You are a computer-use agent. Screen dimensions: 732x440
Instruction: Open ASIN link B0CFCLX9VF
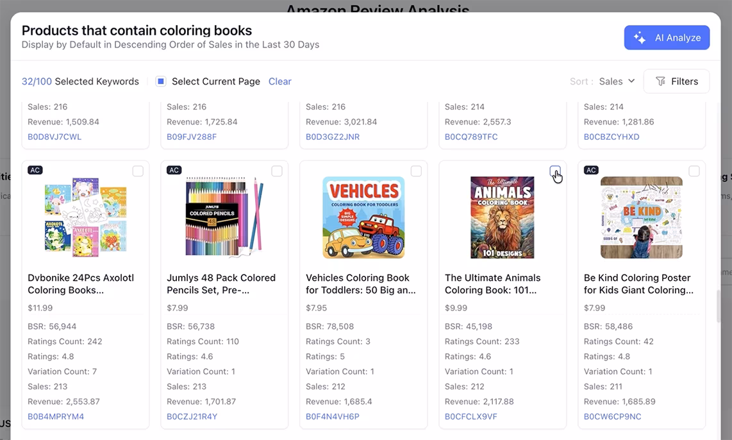pos(471,416)
